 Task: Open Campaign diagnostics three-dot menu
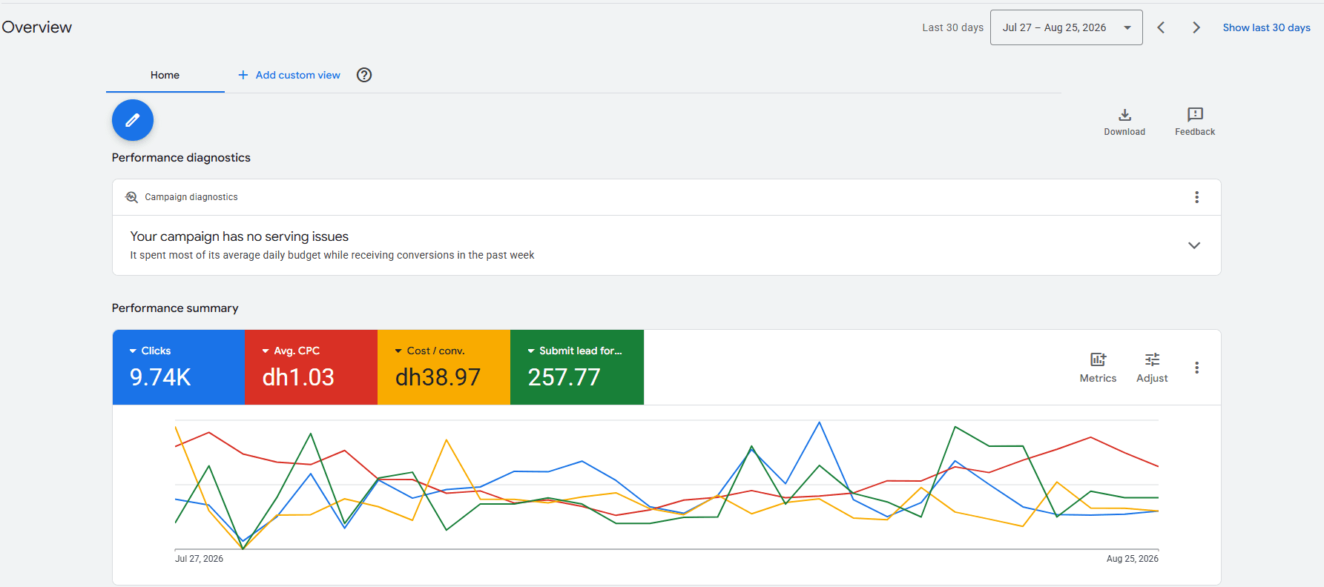click(x=1196, y=197)
